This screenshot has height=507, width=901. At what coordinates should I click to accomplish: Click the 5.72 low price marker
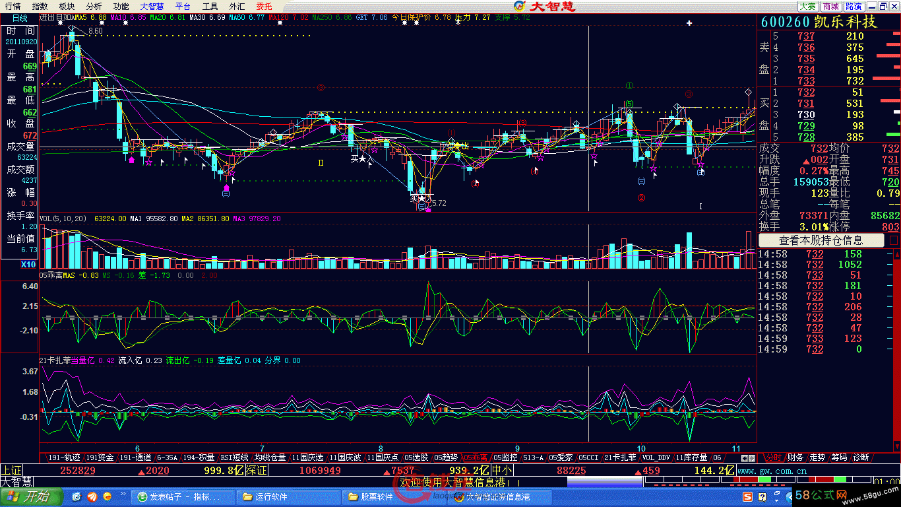pyautogui.click(x=439, y=203)
